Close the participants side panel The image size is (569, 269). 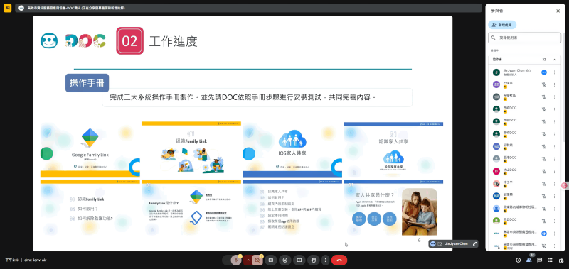coord(558,11)
